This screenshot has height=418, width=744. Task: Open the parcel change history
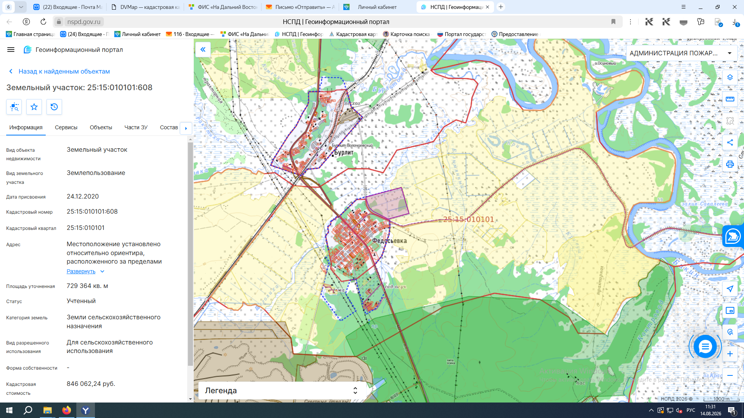click(54, 107)
